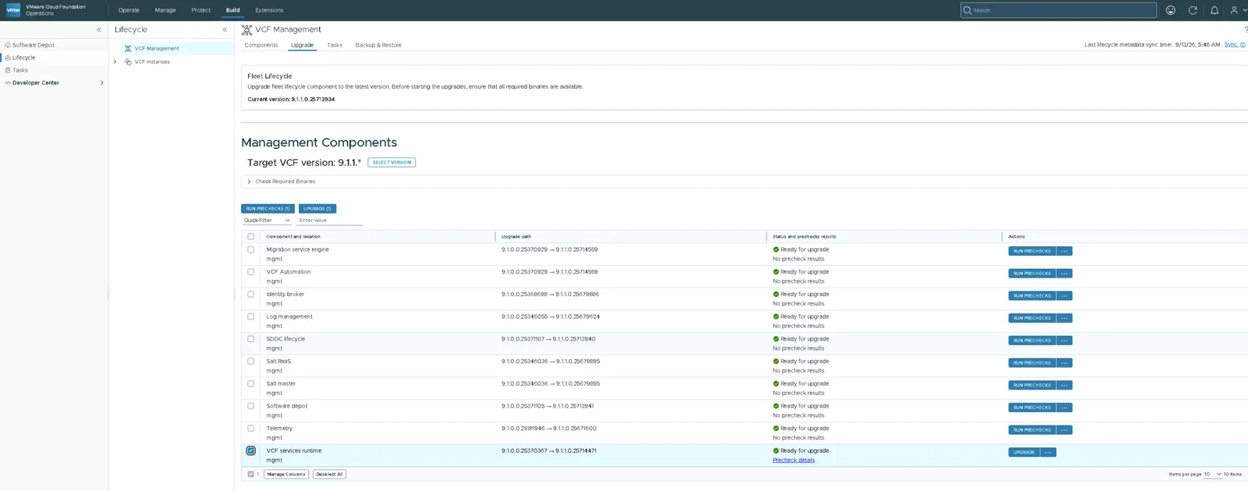1248x491 pixels.
Task: Uncheck the VCF services runtime checkbox
Action: click(250, 450)
